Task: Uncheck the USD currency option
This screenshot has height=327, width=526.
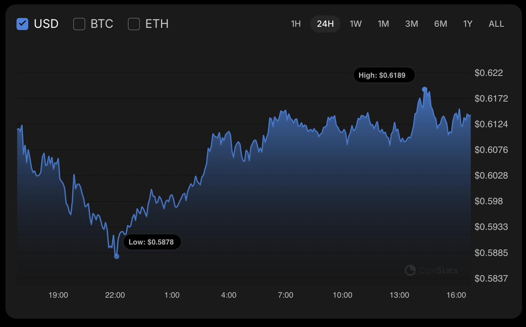Action: (22, 24)
